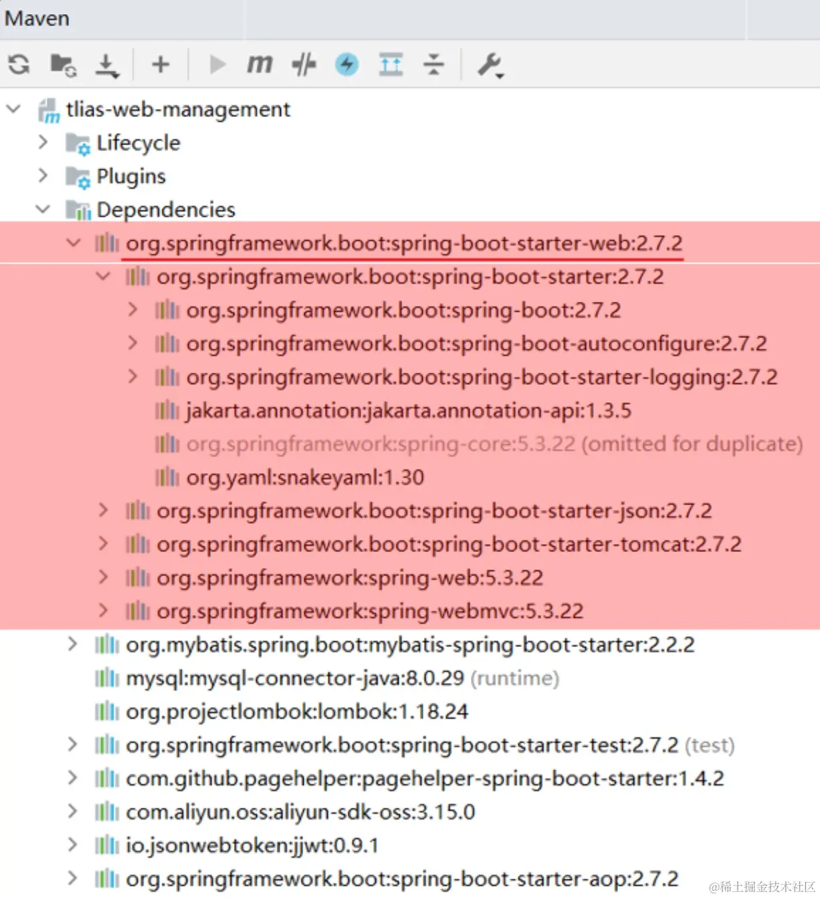Select spring-boot-starter-aop:2.7.2 row text
The image size is (820, 898).
coord(402,879)
